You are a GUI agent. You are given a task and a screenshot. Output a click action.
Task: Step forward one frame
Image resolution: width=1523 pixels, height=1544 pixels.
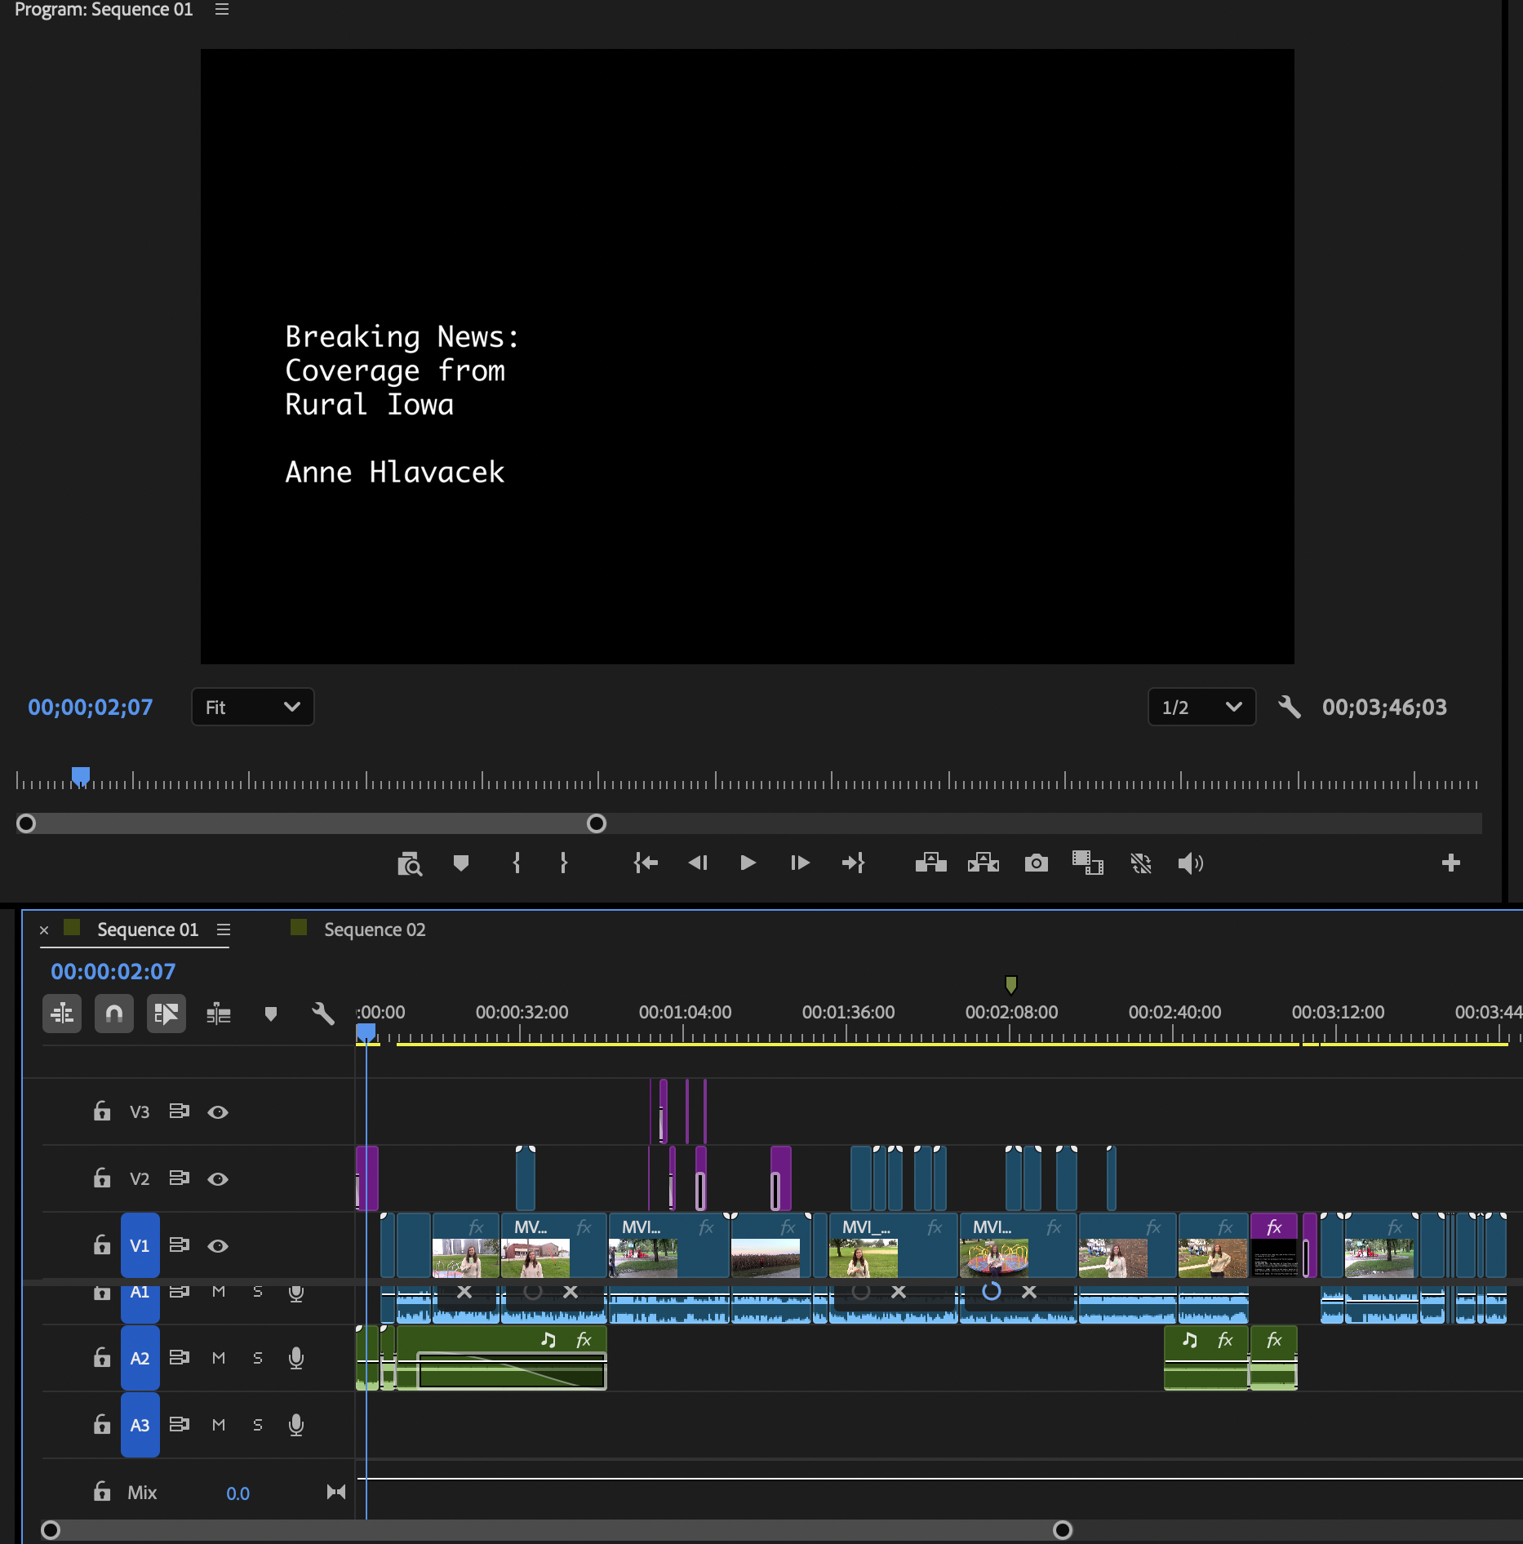point(800,863)
